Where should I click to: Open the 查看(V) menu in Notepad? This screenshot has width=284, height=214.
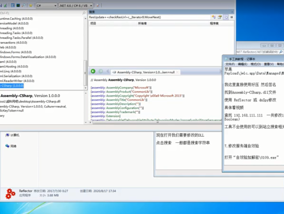[269, 64]
